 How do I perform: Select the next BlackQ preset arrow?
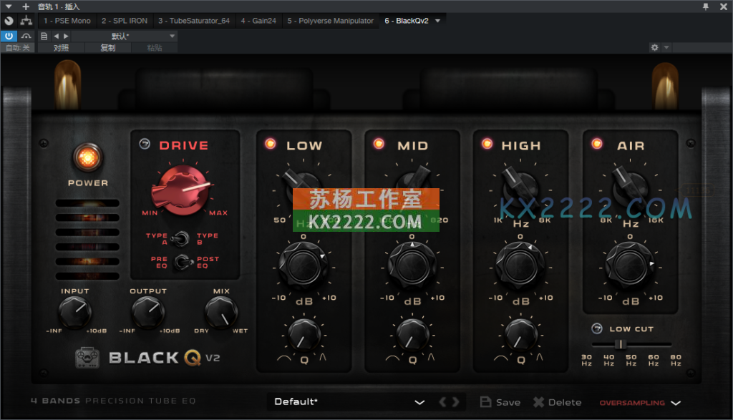pyautogui.click(x=456, y=402)
